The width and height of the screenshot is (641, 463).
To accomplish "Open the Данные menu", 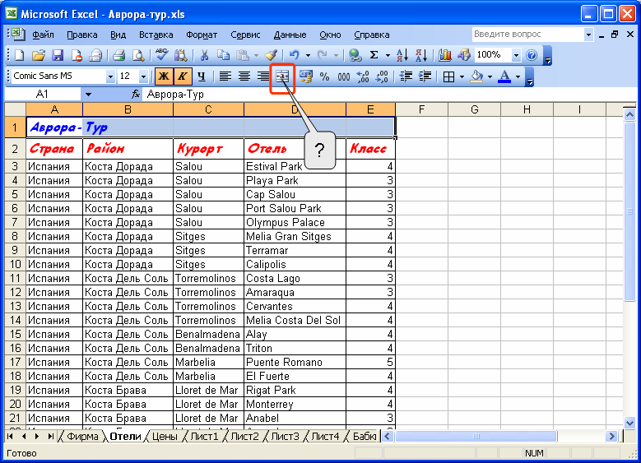I will coord(290,35).
